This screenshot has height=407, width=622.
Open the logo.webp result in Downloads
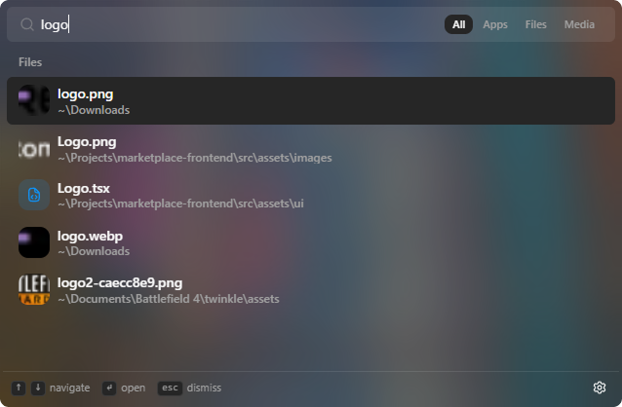[311, 242]
